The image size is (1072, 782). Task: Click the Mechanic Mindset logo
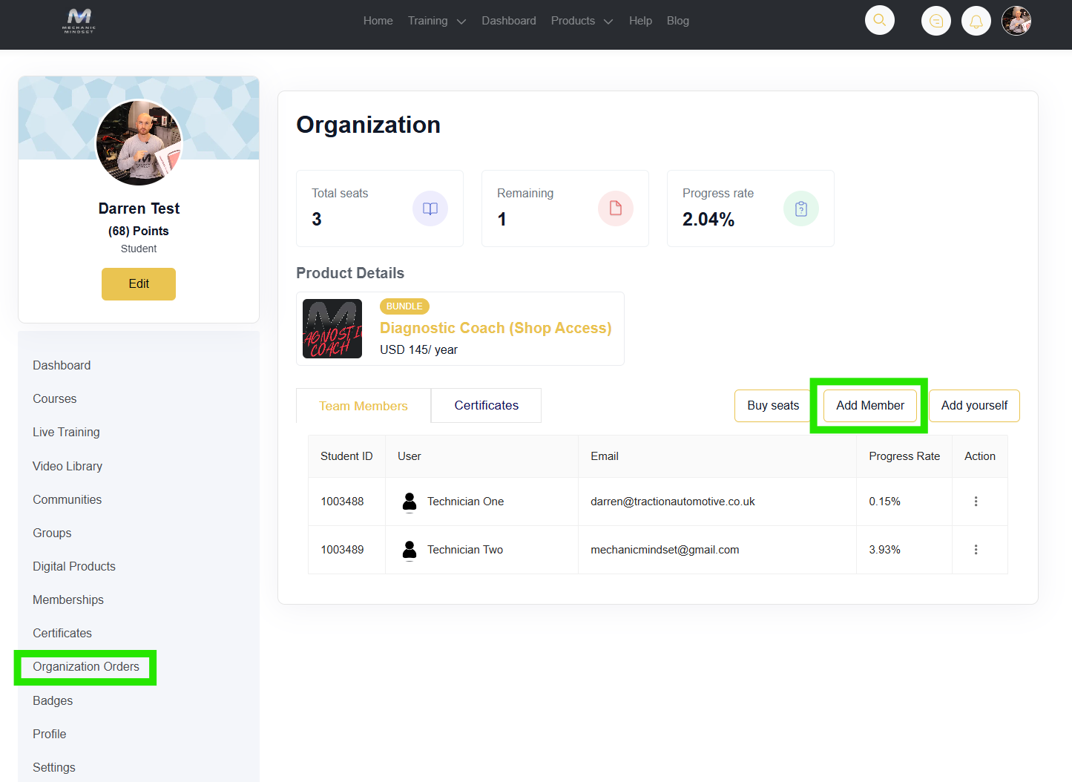click(79, 21)
